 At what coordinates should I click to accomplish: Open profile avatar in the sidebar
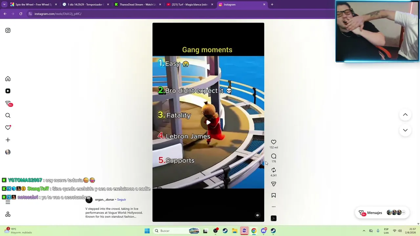pos(8,152)
